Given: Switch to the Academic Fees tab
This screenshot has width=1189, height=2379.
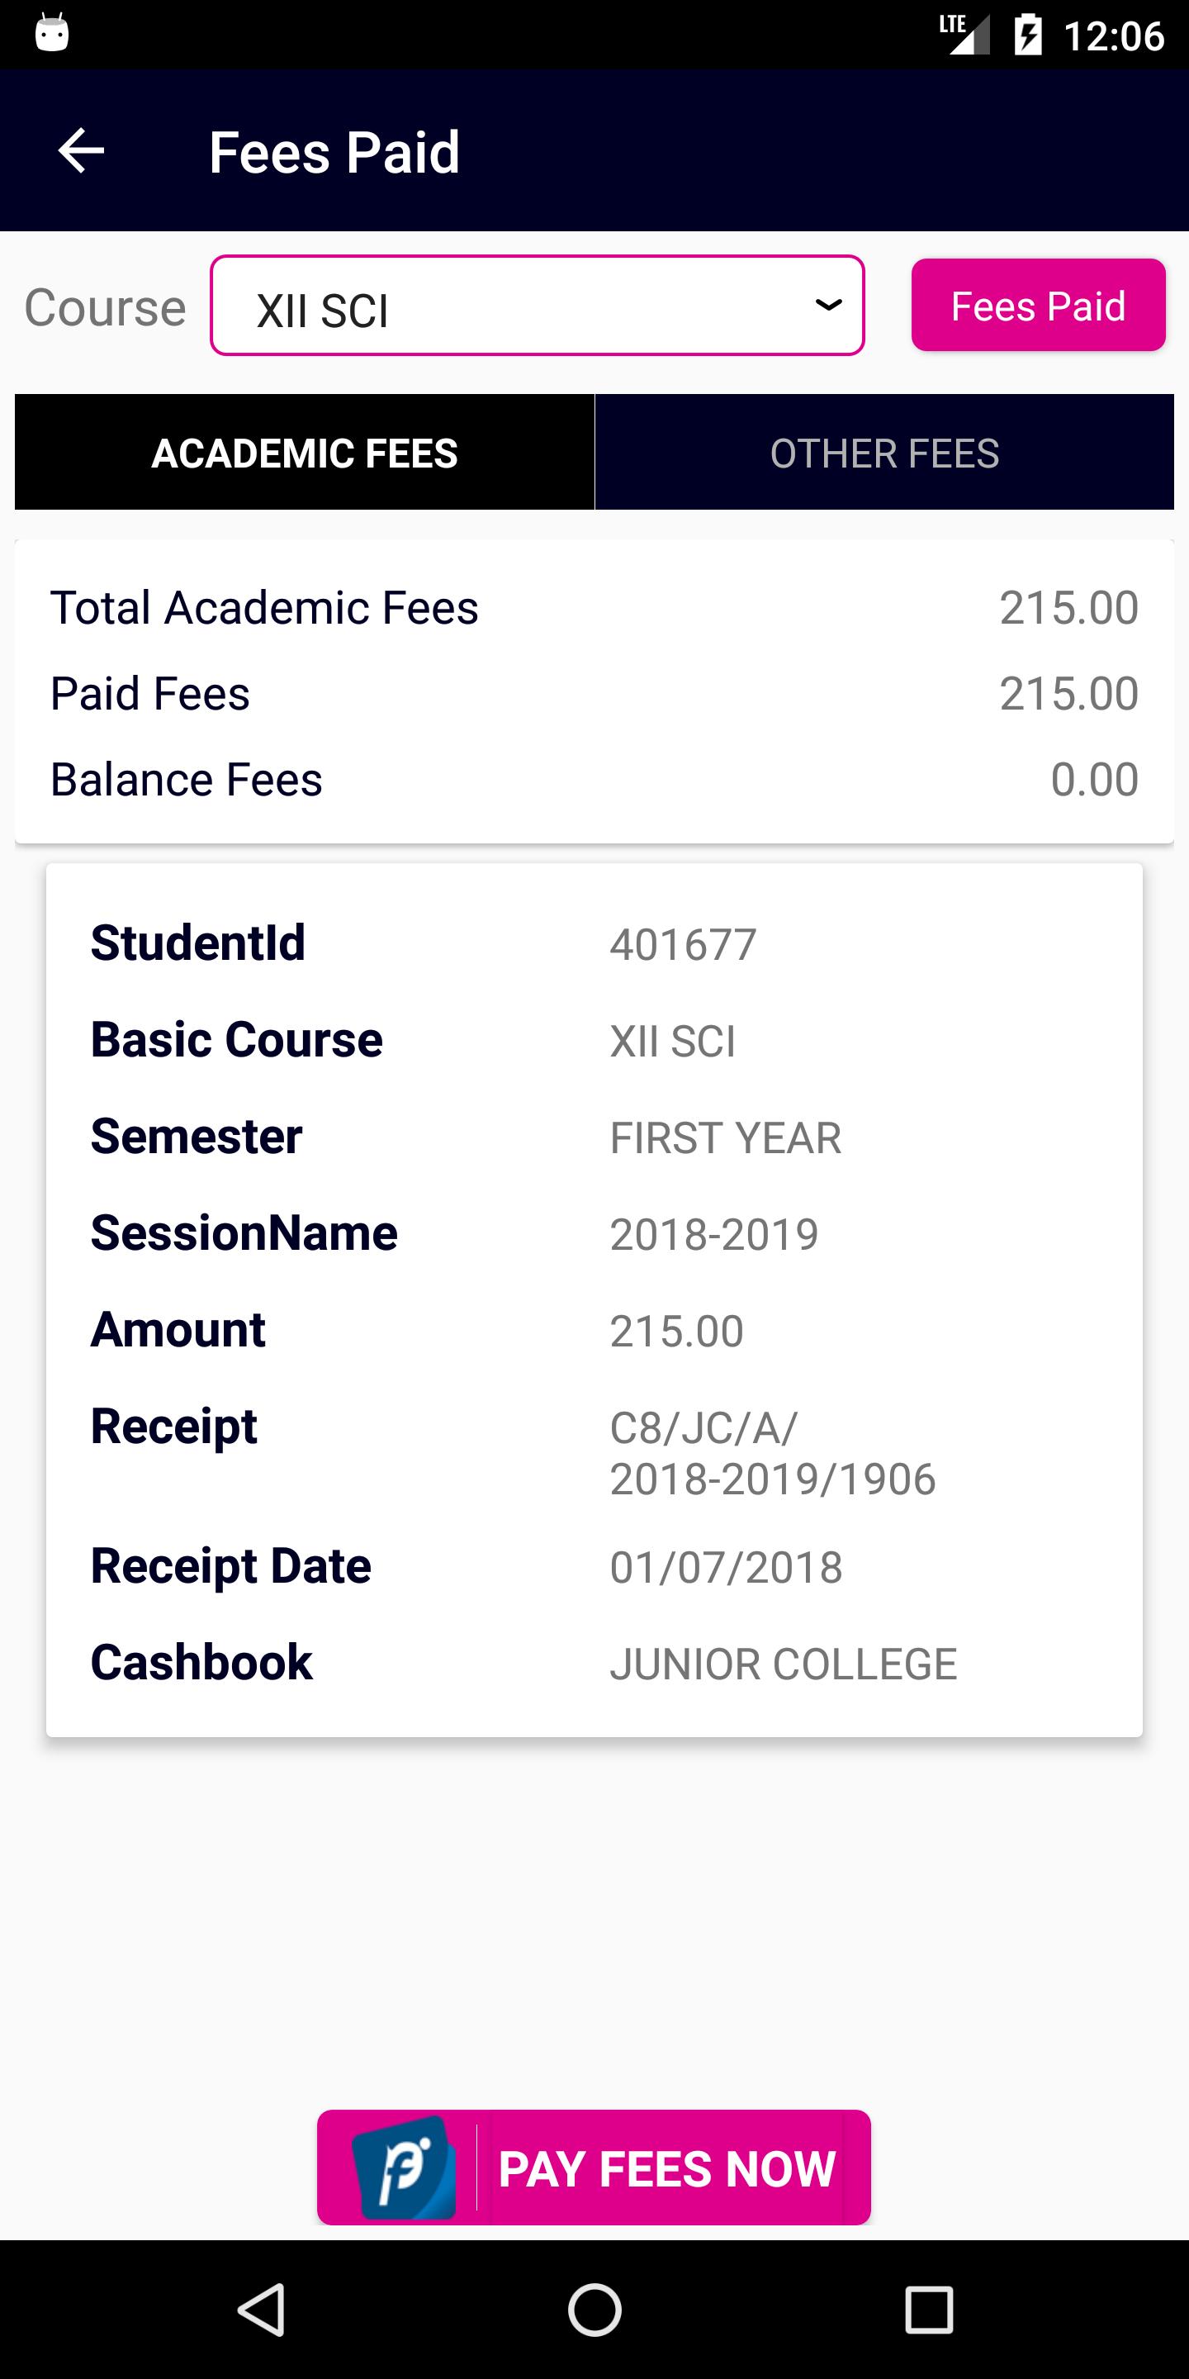Looking at the screenshot, I should [305, 453].
